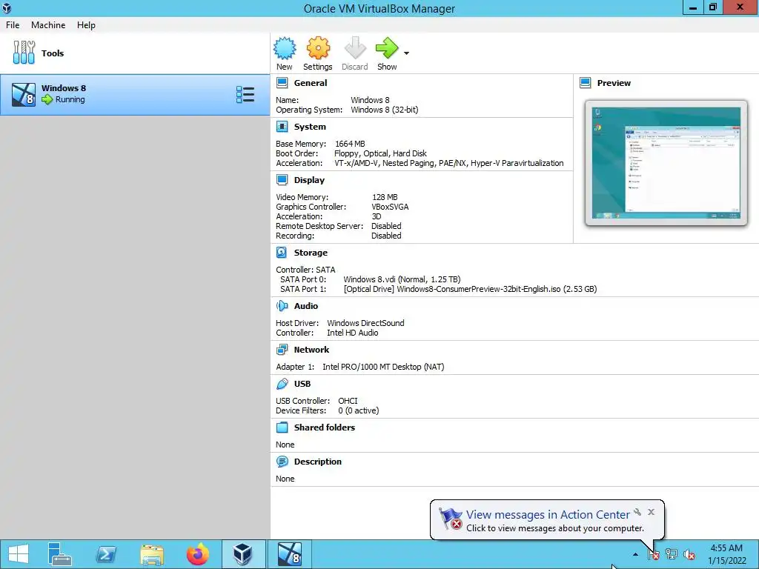Expand the Show button dropdown arrow
The image size is (759, 569).
click(407, 53)
